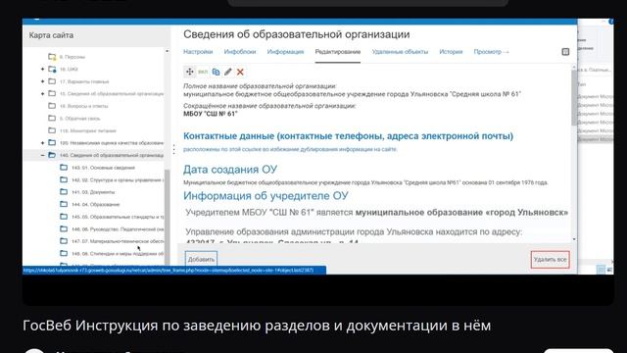Expand the '17. Варианты главных' tree node
Viewport: 627px width, 353px height.
[x=42, y=81]
